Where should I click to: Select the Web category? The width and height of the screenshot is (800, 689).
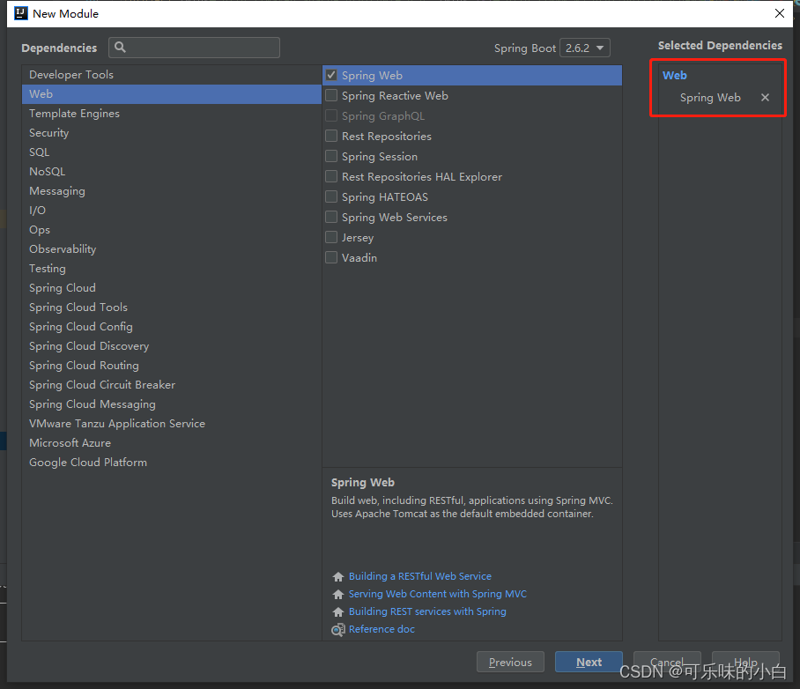(x=172, y=94)
